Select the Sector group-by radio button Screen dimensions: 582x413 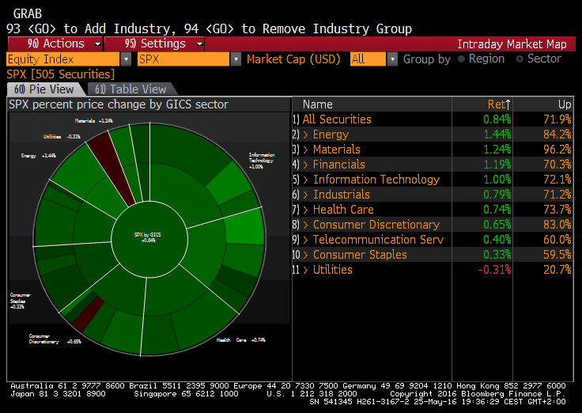[520, 59]
